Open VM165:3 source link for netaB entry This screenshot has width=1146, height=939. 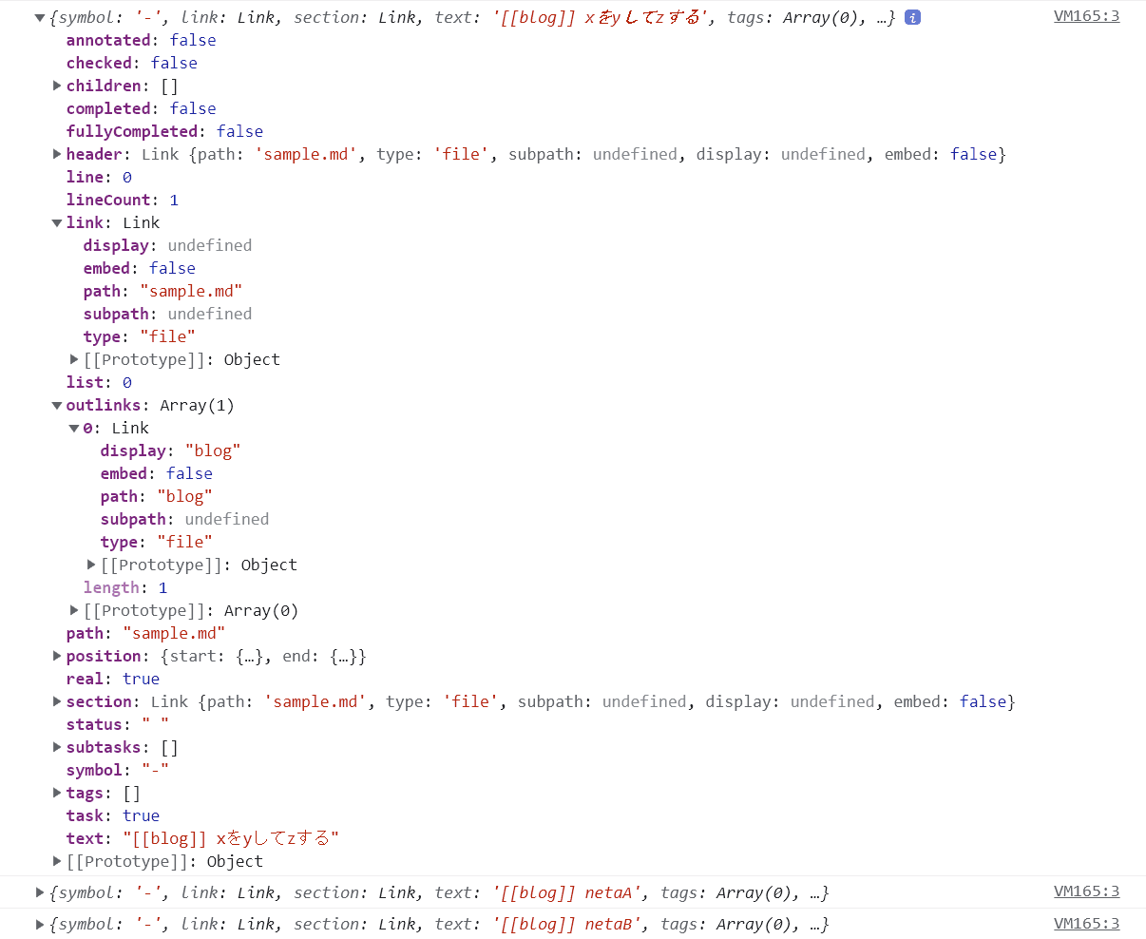tap(1086, 924)
